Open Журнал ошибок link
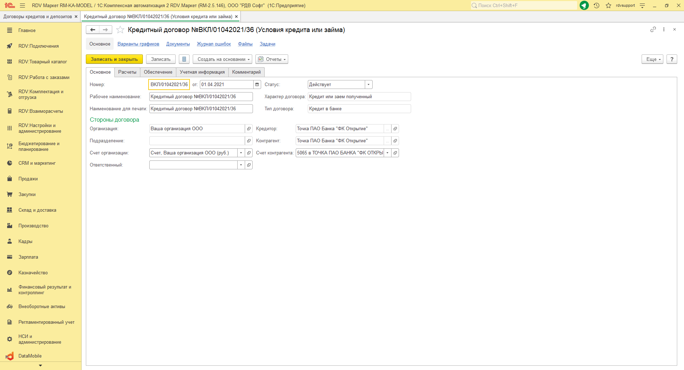This screenshot has width=684, height=370. point(214,44)
